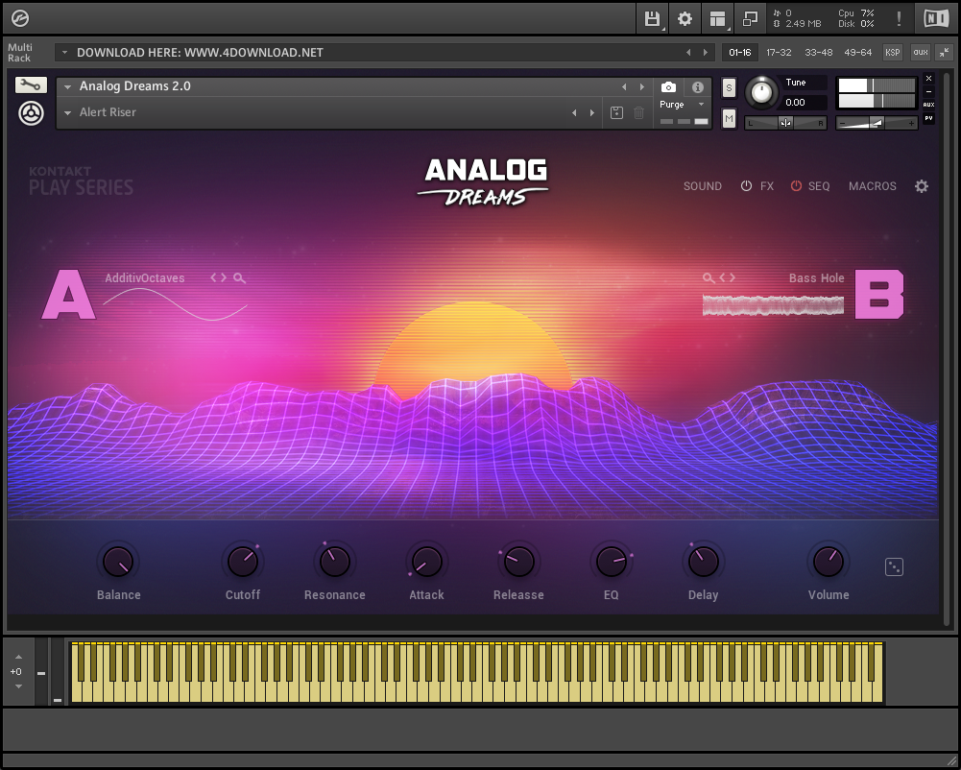The width and height of the screenshot is (961, 770).
Task: Open the Purge dropdown menu
Action: pos(683,105)
